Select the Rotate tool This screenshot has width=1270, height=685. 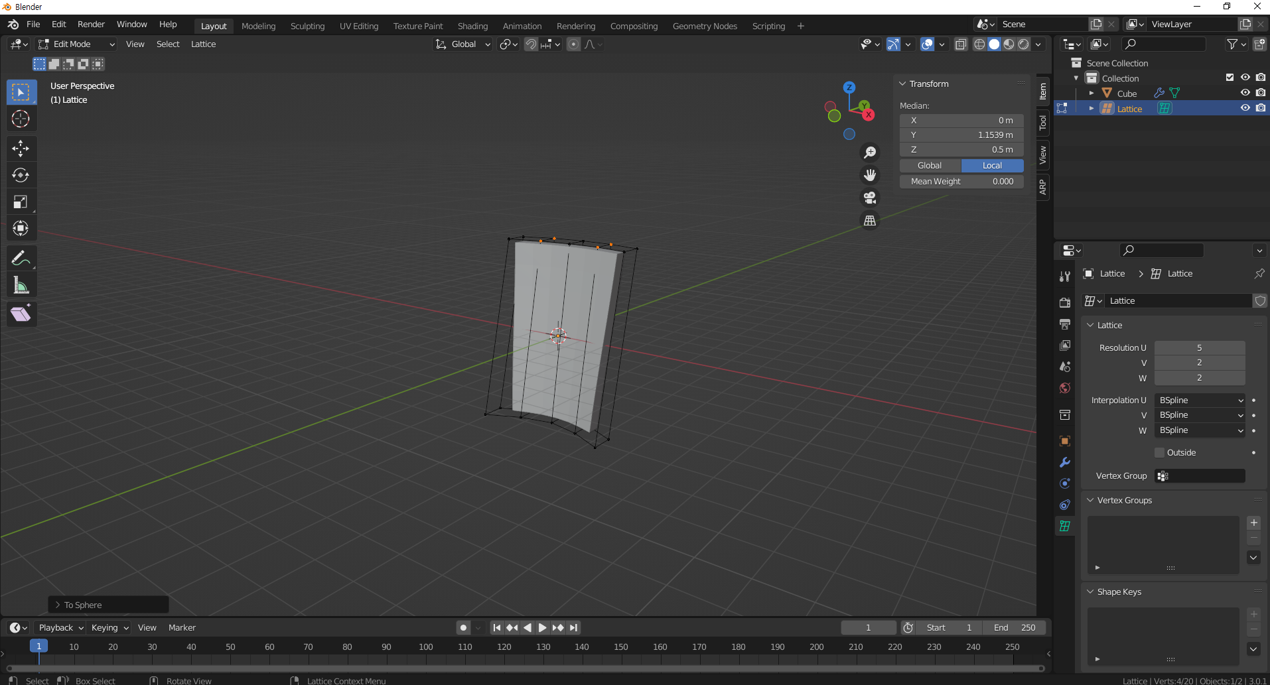[x=21, y=175]
